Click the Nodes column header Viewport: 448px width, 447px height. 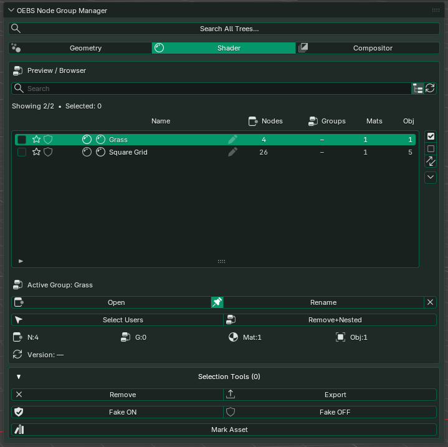pyautogui.click(x=265, y=121)
